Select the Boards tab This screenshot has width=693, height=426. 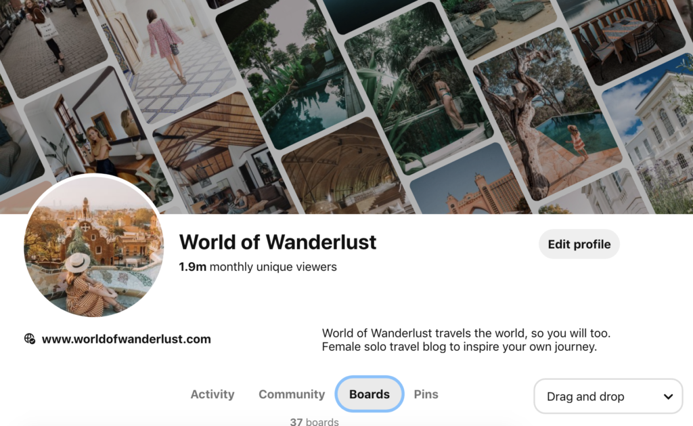[370, 394]
